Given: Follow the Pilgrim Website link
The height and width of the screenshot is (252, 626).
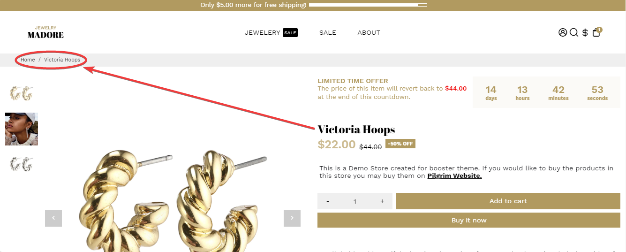Looking at the screenshot, I should point(454,176).
